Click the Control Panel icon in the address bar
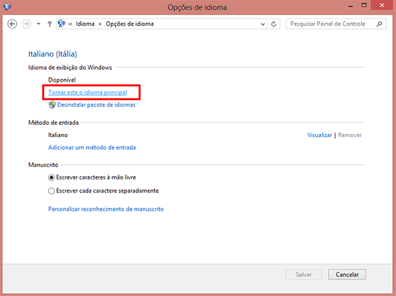 coord(61,24)
